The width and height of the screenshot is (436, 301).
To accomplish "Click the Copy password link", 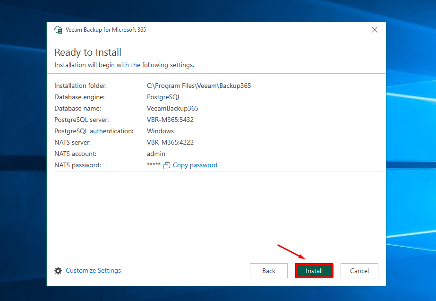I will coord(195,165).
